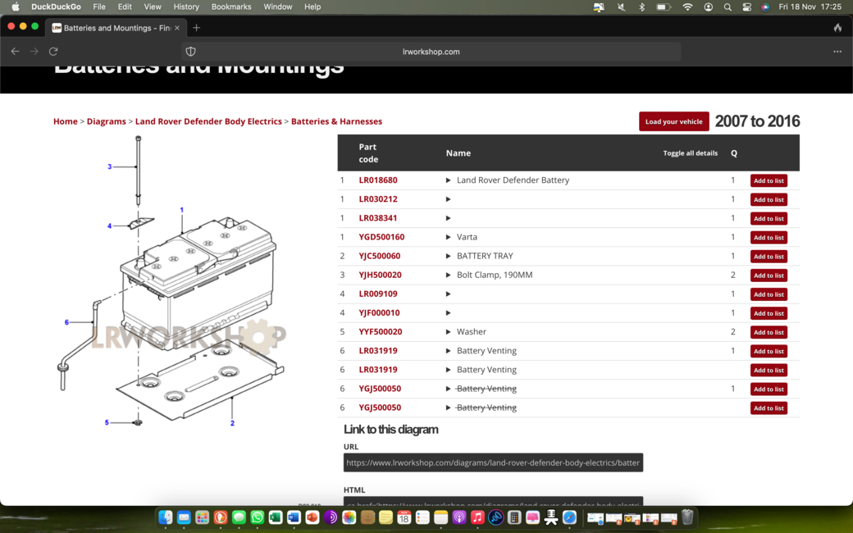Click the fire button to clear data

837,27
